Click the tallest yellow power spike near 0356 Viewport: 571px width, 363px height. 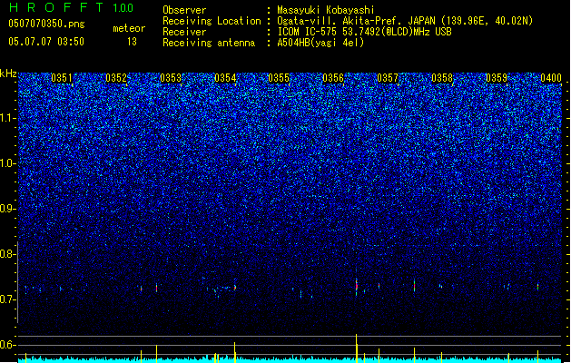[357, 348]
